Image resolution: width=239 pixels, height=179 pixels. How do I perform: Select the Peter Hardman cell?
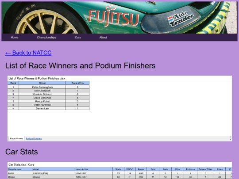pyautogui.click(x=42, y=105)
